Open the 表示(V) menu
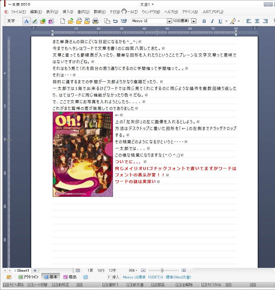The height and width of the screenshot is (290, 275). point(52,12)
